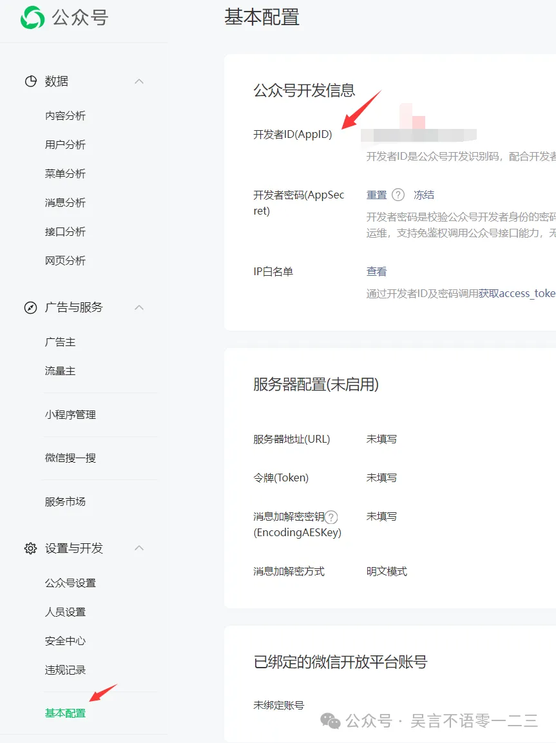
Task: Collapse the 广告与服务 section chevron
Action: click(x=139, y=307)
